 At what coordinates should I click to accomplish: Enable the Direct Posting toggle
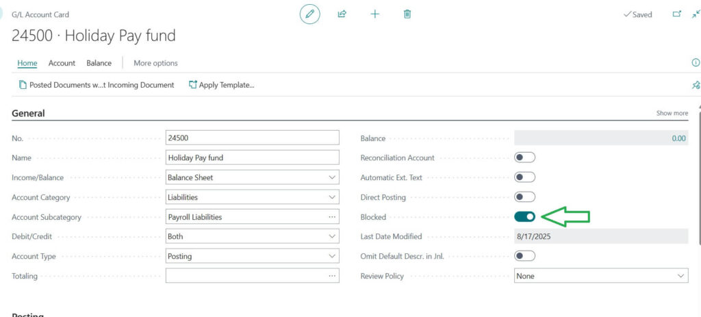524,197
